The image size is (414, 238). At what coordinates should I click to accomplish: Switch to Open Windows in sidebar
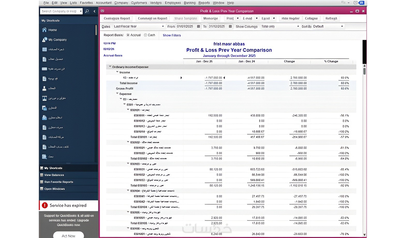pyautogui.click(x=68, y=189)
